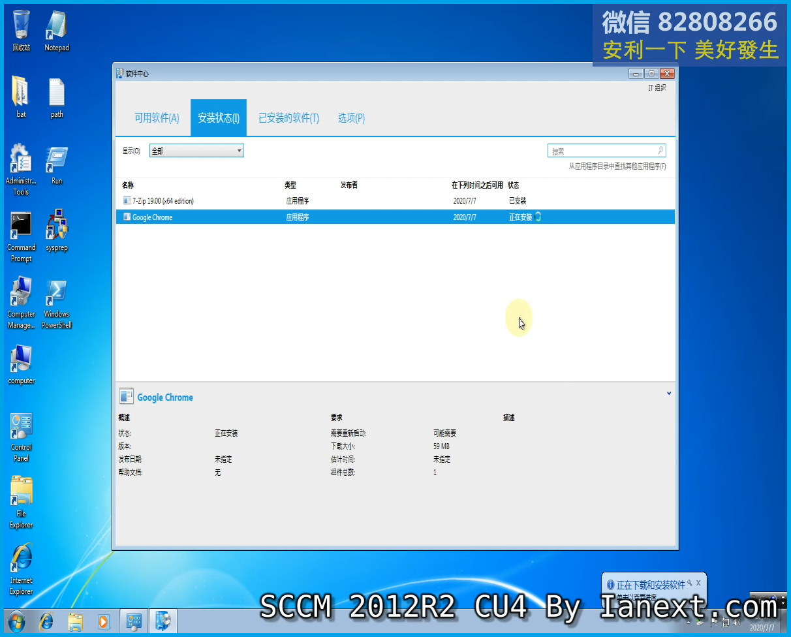Select the Control Panel desktop icon
Viewport: 791px width, 637px height.
tap(21, 436)
